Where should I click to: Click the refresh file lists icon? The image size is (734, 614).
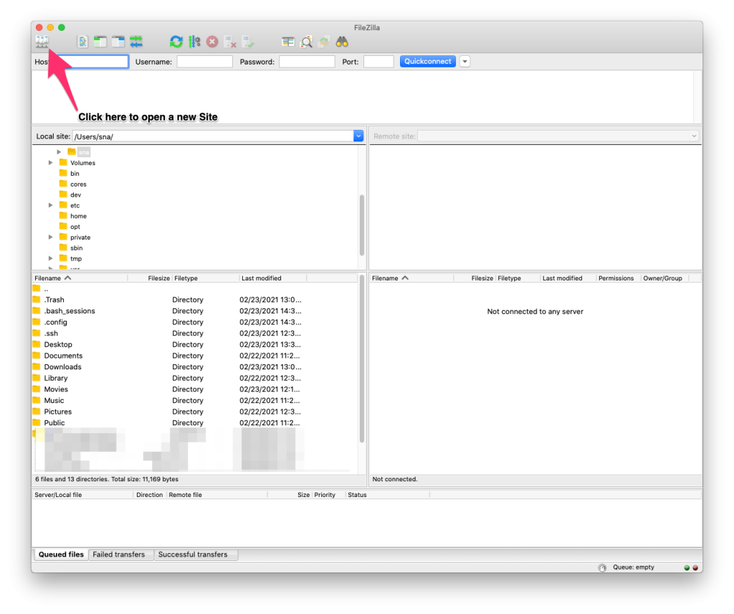click(x=176, y=42)
